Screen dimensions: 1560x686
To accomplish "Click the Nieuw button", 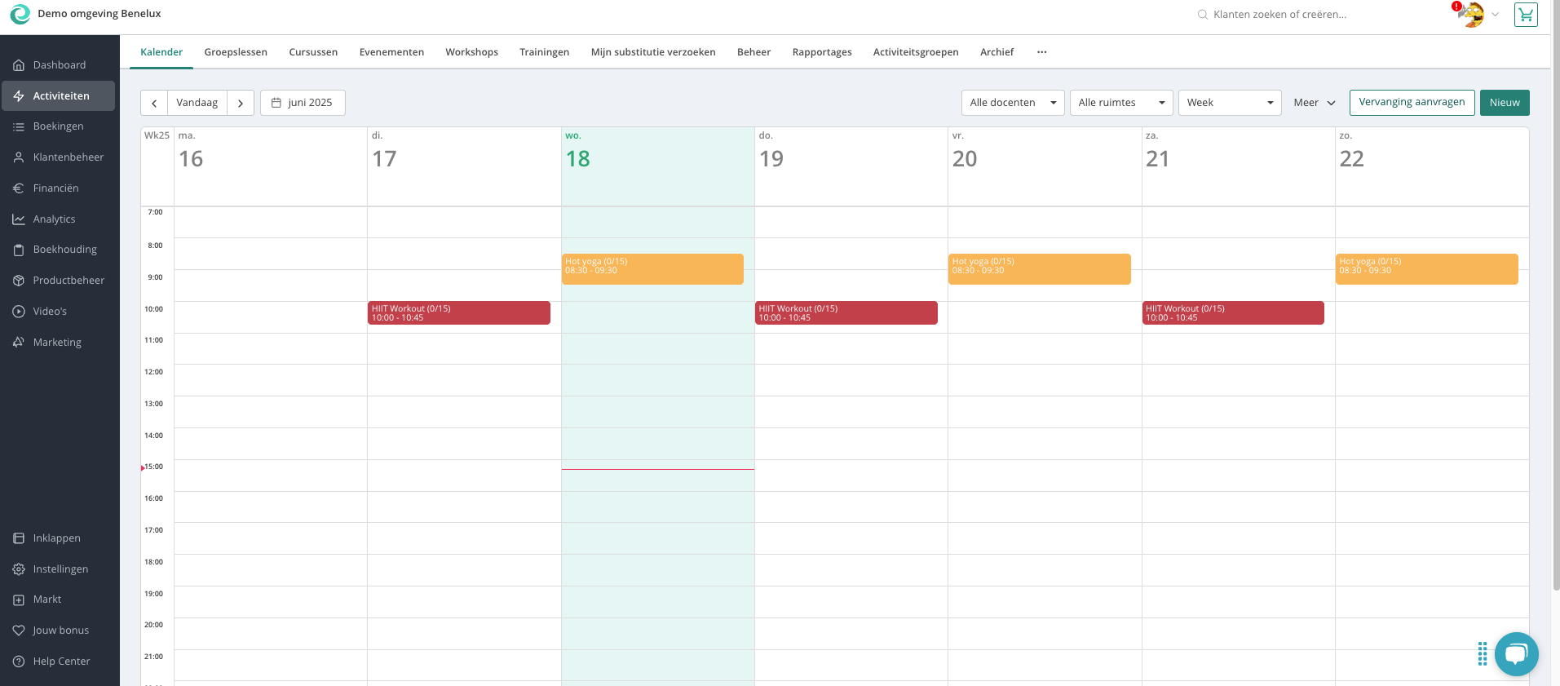I will 1504,103.
